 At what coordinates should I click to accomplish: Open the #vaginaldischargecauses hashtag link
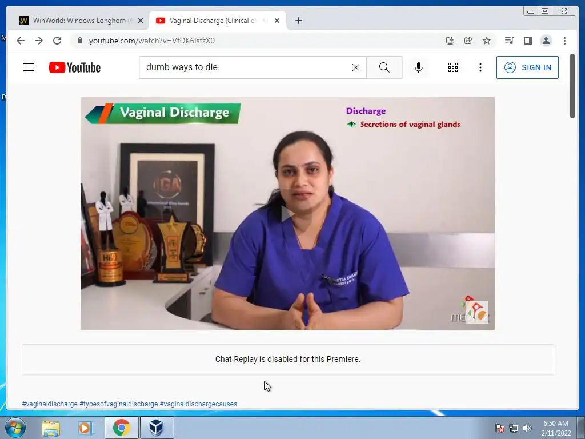pyautogui.click(x=198, y=404)
